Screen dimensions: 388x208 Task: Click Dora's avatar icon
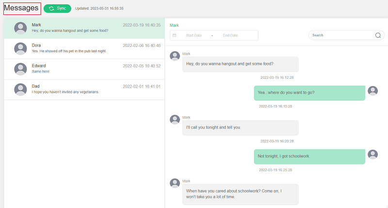click(x=20, y=48)
